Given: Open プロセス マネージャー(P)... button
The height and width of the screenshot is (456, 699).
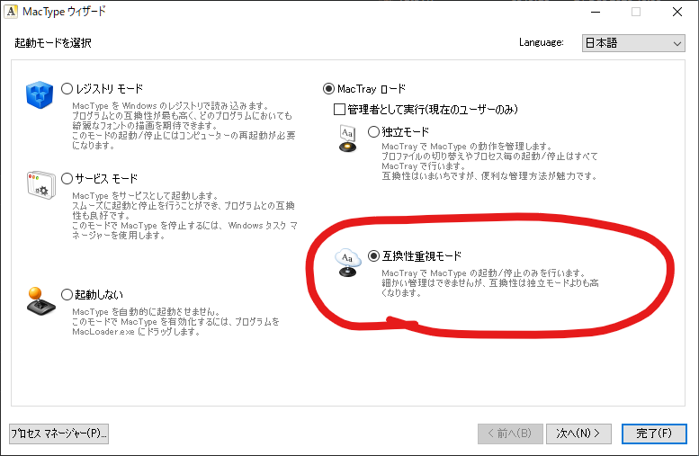Looking at the screenshot, I should (x=58, y=434).
